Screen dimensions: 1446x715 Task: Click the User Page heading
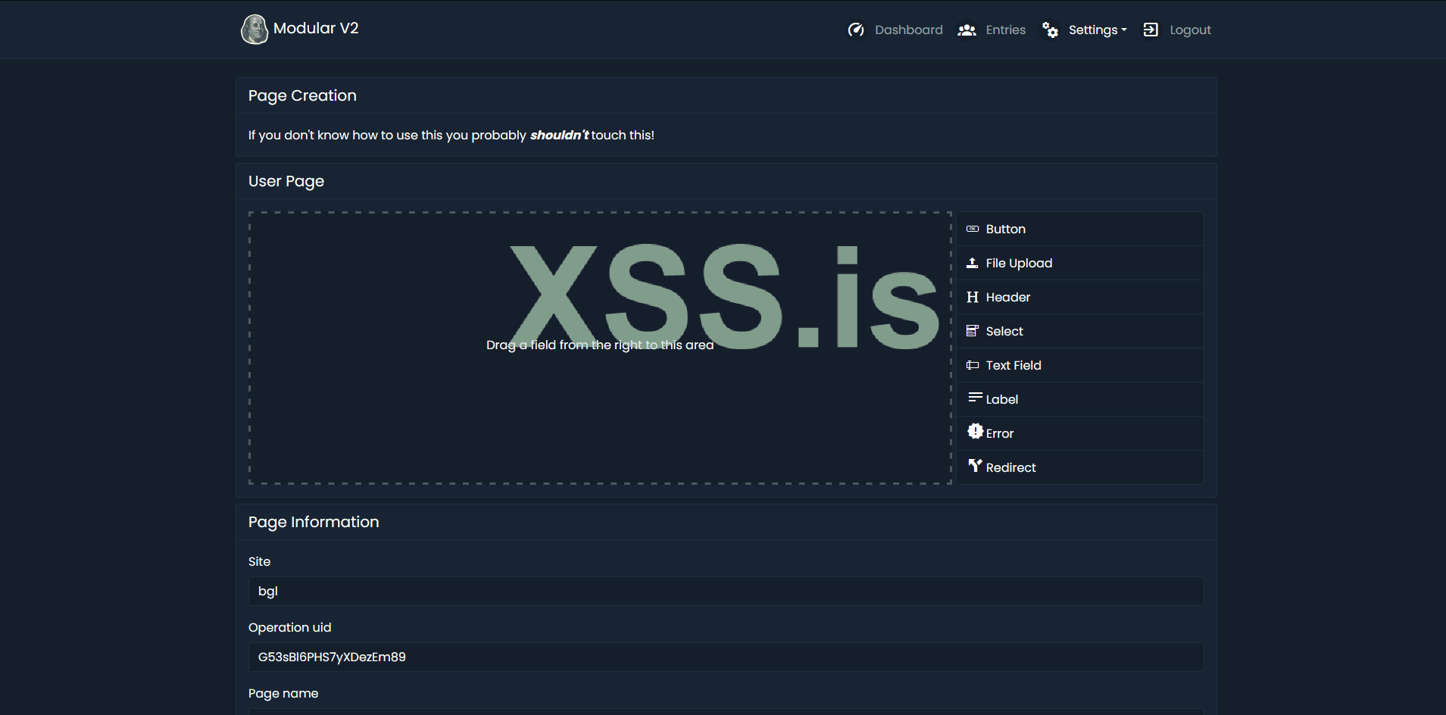click(x=286, y=181)
